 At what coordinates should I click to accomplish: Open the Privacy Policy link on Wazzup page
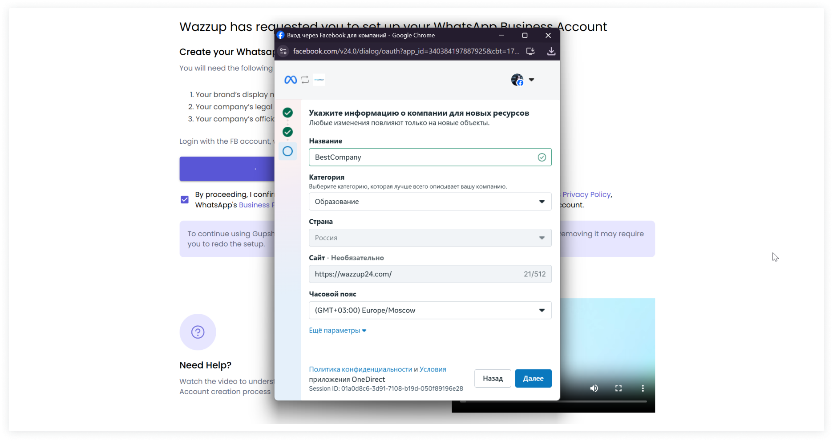[586, 194]
